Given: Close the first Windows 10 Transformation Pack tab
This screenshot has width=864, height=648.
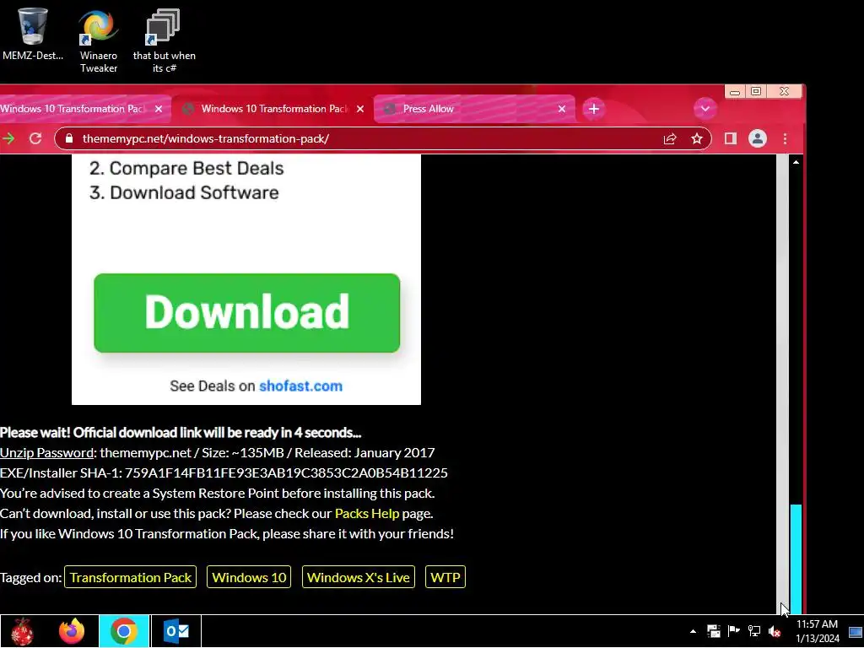Looking at the screenshot, I should pos(159,109).
